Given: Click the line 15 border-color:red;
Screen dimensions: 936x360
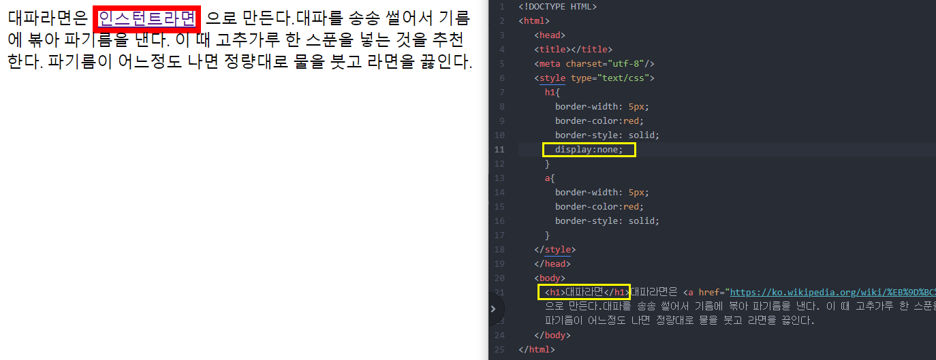Looking at the screenshot, I should pos(599,207).
